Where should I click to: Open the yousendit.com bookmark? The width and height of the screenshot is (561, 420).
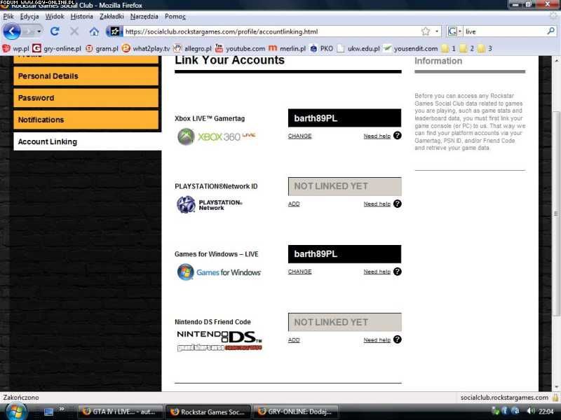coord(410,48)
